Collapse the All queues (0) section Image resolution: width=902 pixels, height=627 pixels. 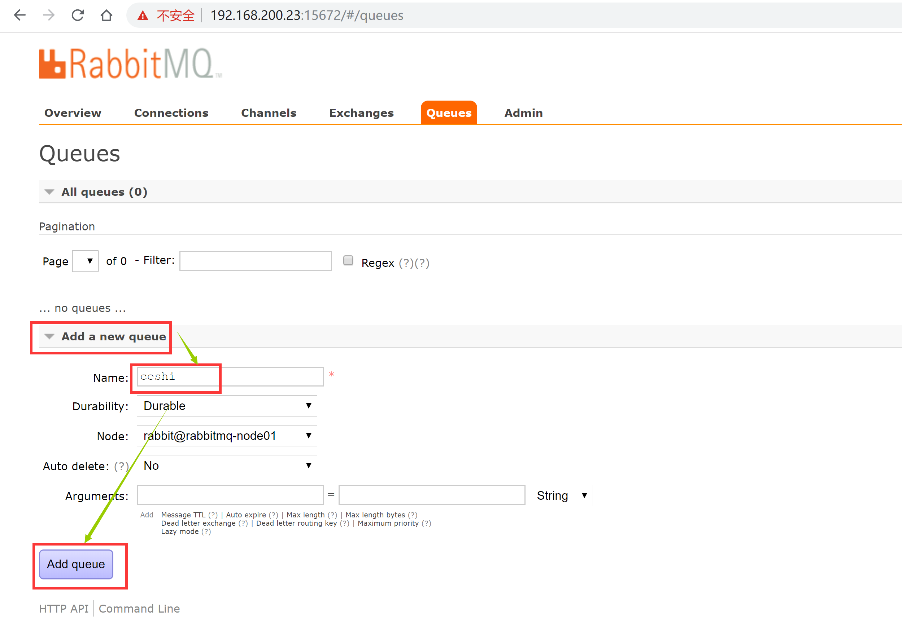[x=104, y=192]
